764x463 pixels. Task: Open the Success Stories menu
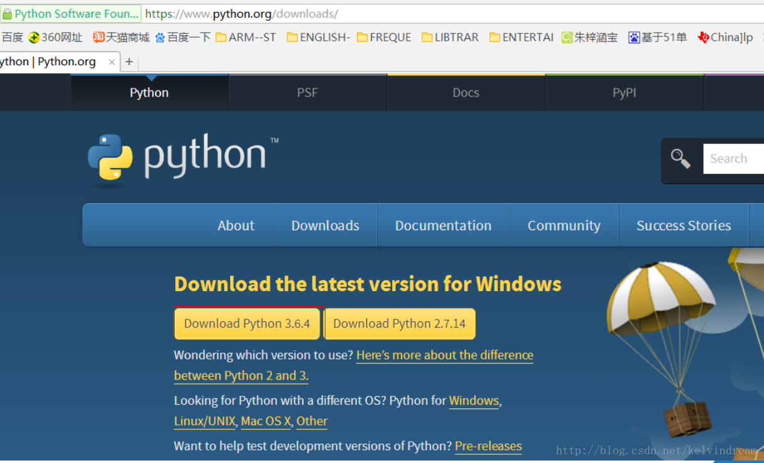(x=684, y=225)
